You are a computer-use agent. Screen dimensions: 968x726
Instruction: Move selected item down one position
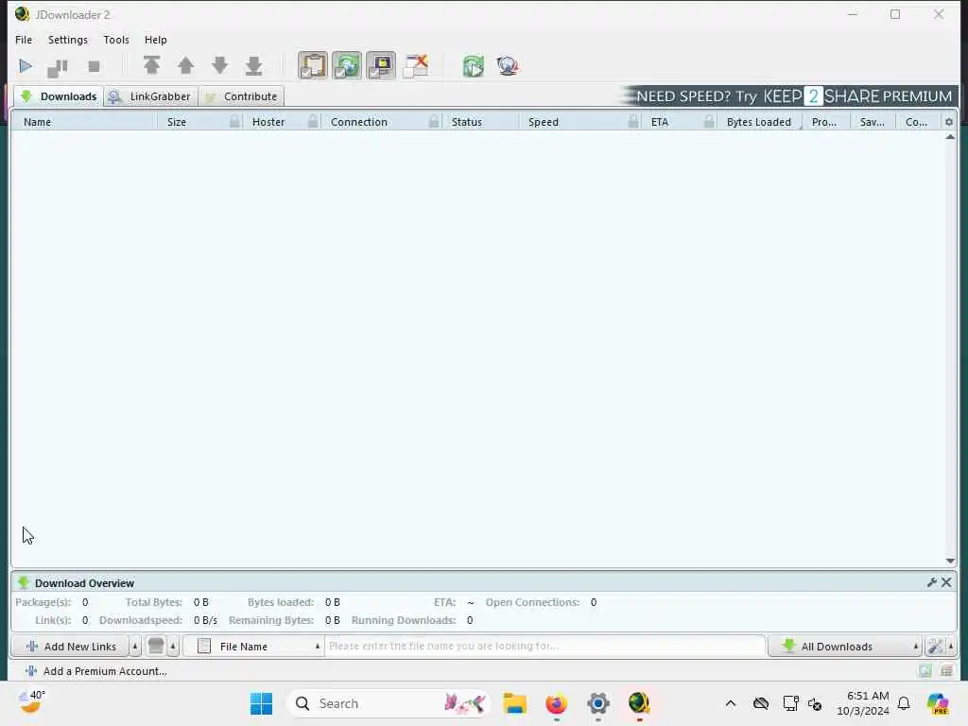click(219, 65)
